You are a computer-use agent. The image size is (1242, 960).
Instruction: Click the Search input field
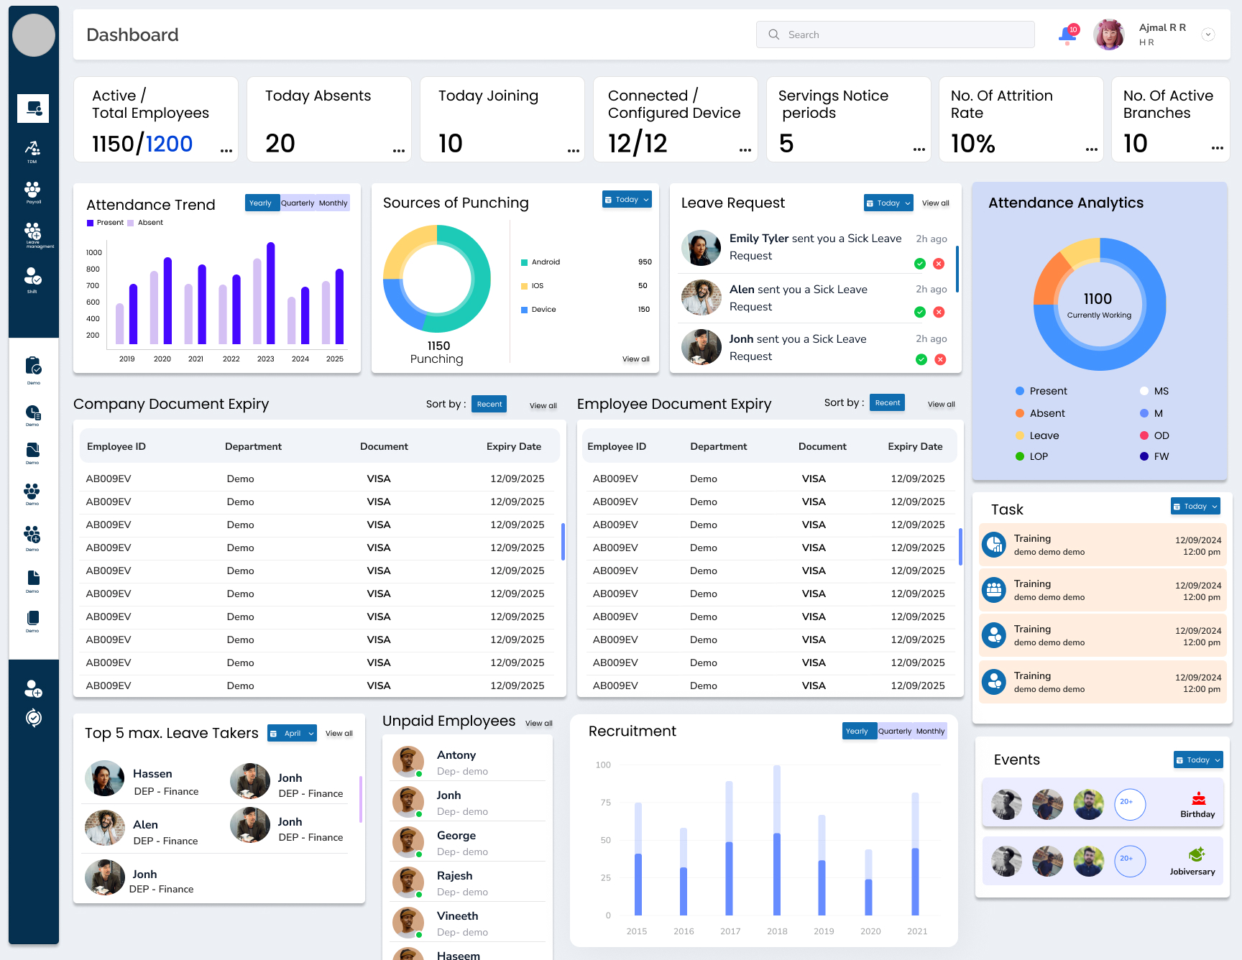(895, 34)
